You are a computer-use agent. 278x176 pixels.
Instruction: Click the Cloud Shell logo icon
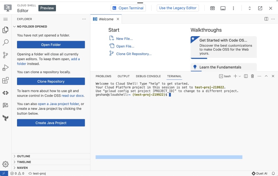tap(8, 8)
